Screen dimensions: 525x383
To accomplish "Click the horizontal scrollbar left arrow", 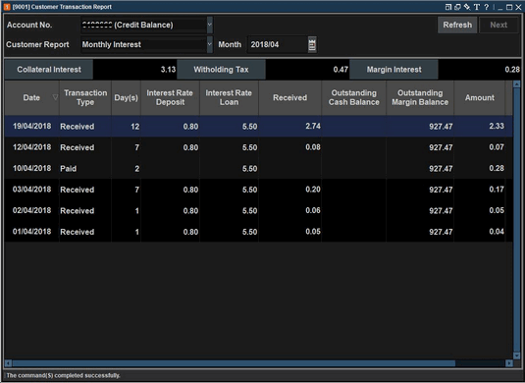I will (9, 363).
